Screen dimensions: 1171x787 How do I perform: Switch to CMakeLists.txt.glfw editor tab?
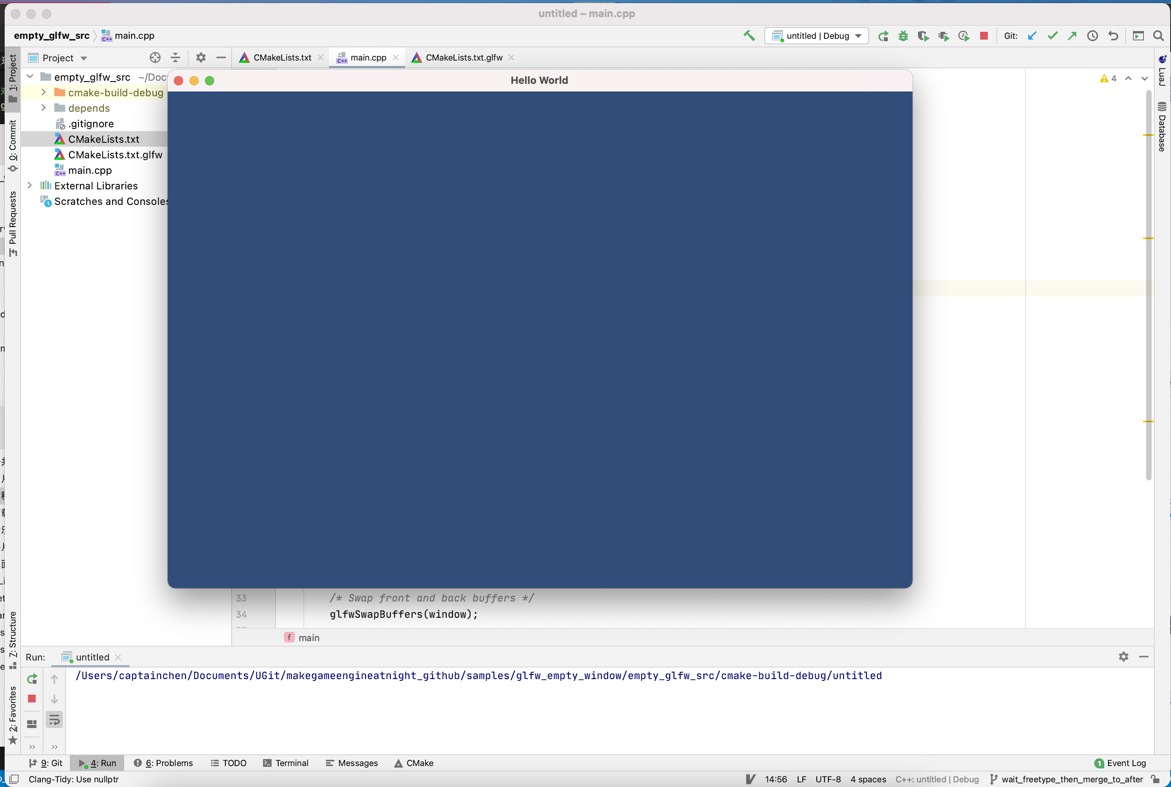464,58
